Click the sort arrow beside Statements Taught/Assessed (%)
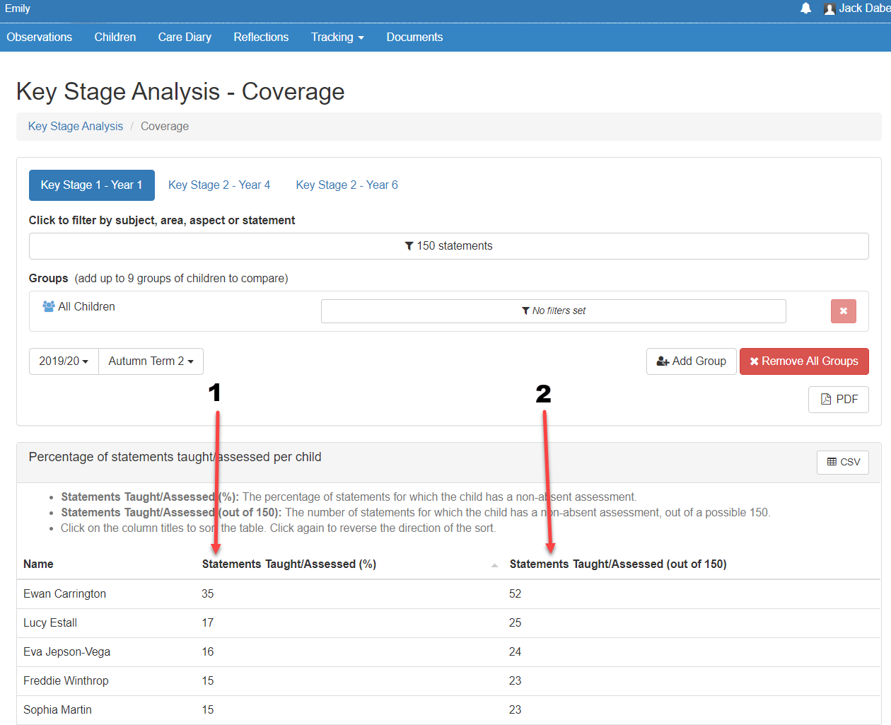The width and height of the screenshot is (891, 725). (494, 564)
